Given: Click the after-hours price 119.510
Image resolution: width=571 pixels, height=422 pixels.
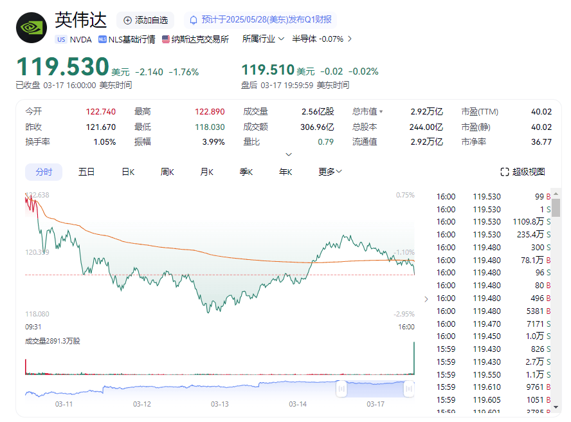Looking at the screenshot, I should 267,69.
